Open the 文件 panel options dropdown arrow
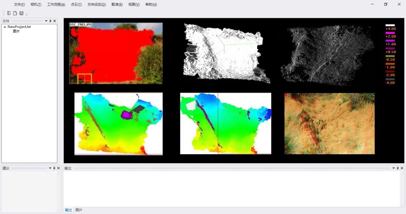The width and height of the screenshot is (406, 214). pyautogui.click(x=46, y=21)
